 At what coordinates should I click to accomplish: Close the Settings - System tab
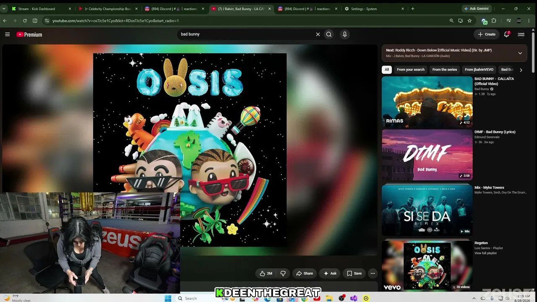point(403,9)
